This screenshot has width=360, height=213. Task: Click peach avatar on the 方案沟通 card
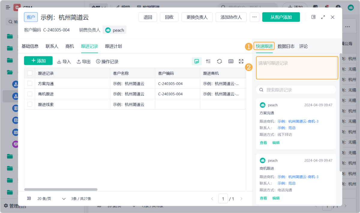point(262,105)
